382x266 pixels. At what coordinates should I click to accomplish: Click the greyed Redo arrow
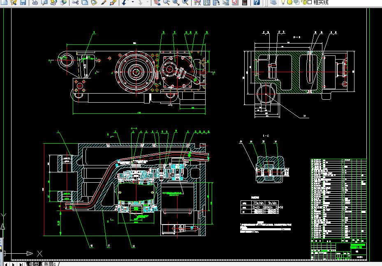[140, 2]
